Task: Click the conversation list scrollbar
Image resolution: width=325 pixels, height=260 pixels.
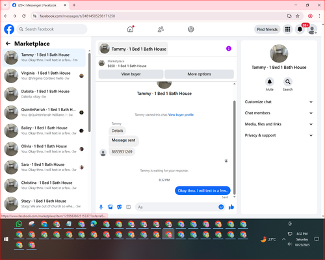Action: [90, 92]
